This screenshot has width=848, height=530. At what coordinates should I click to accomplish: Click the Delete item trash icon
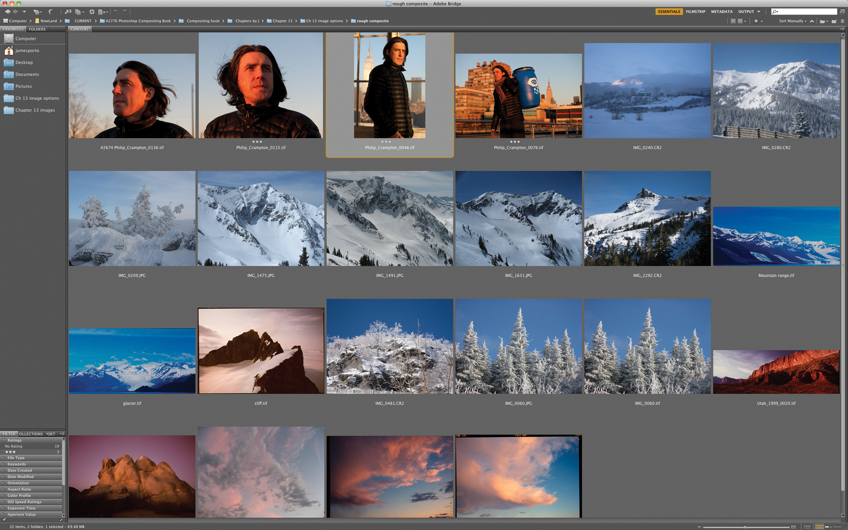pos(843,21)
